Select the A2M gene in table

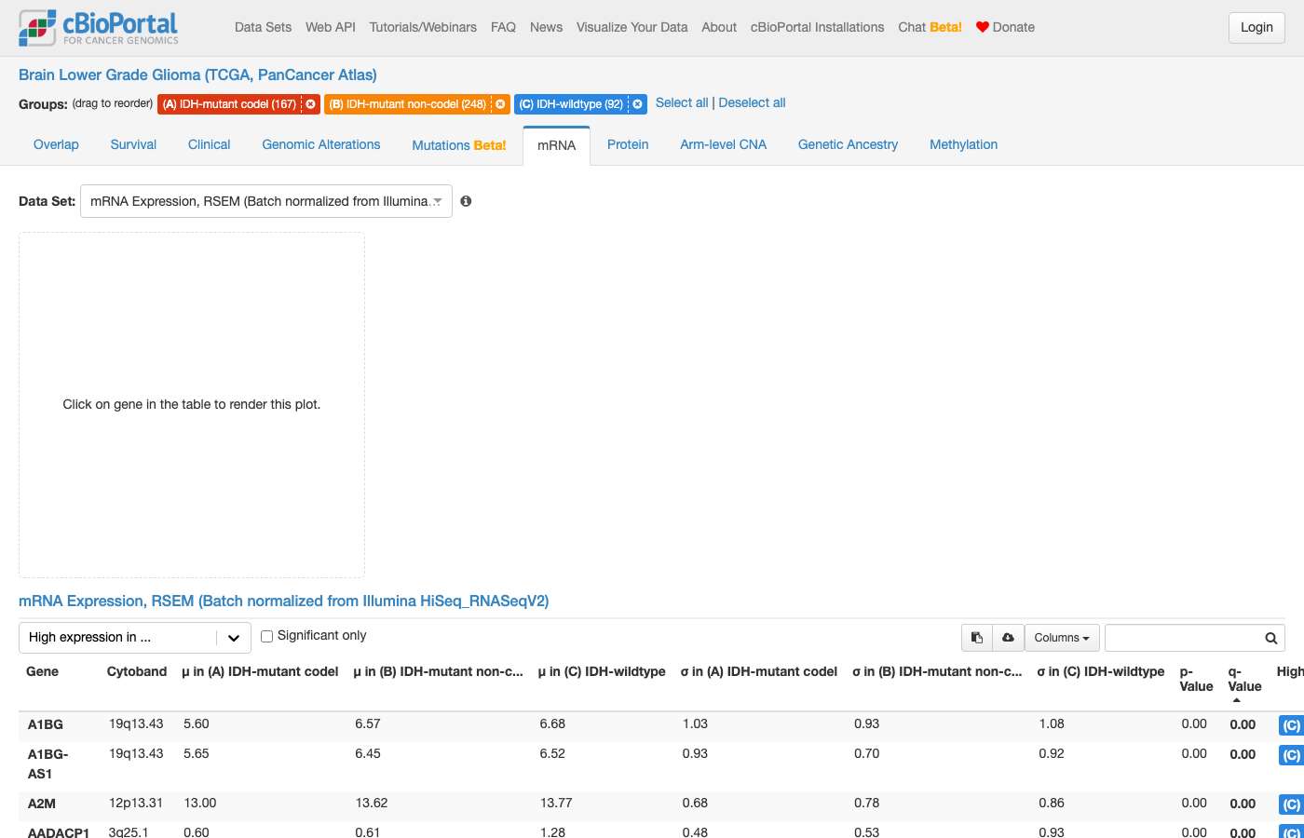pos(42,804)
